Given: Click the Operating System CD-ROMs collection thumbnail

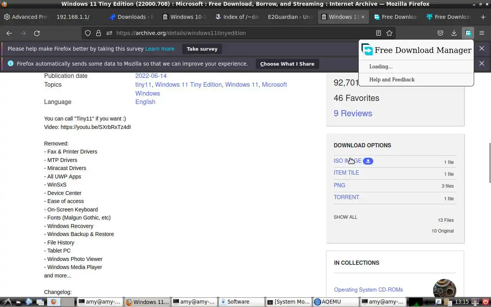Looking at the screenshot, I should tap(445, 288).
